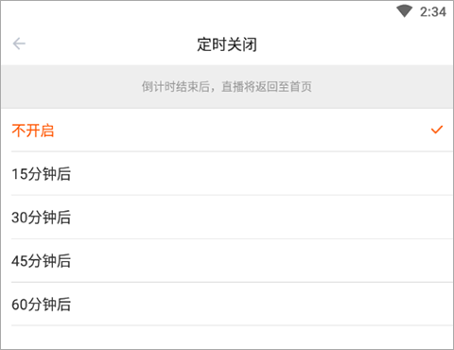The image size is (454, 350).
Task: Go back using the left arrow icon
Action: click(x=19, y=44)
